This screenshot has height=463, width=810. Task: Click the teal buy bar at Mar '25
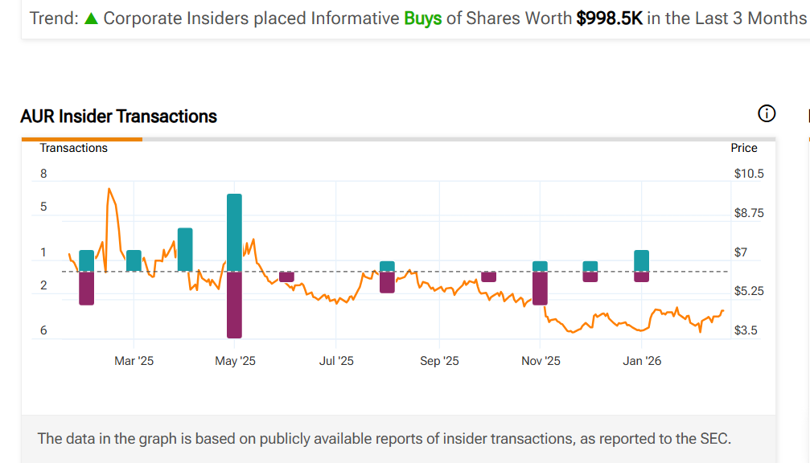pyautogui.click(x=134, y=260)
